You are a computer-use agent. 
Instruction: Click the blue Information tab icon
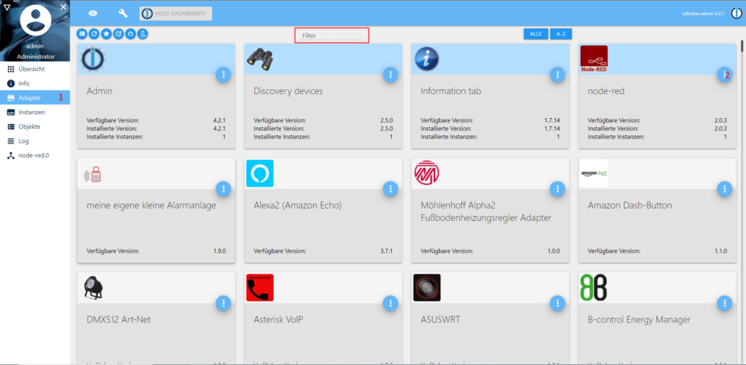427,59
